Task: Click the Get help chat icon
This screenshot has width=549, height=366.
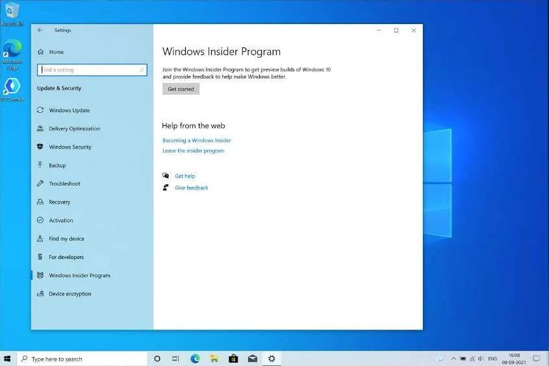Action: 166,175
